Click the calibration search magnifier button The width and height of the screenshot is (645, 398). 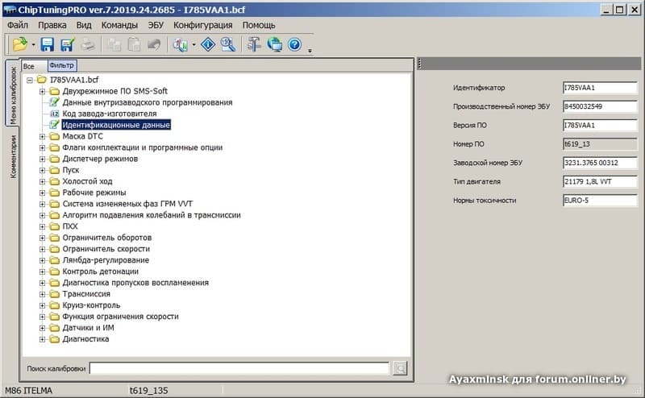pyautogui.click(x=401, y=368)
